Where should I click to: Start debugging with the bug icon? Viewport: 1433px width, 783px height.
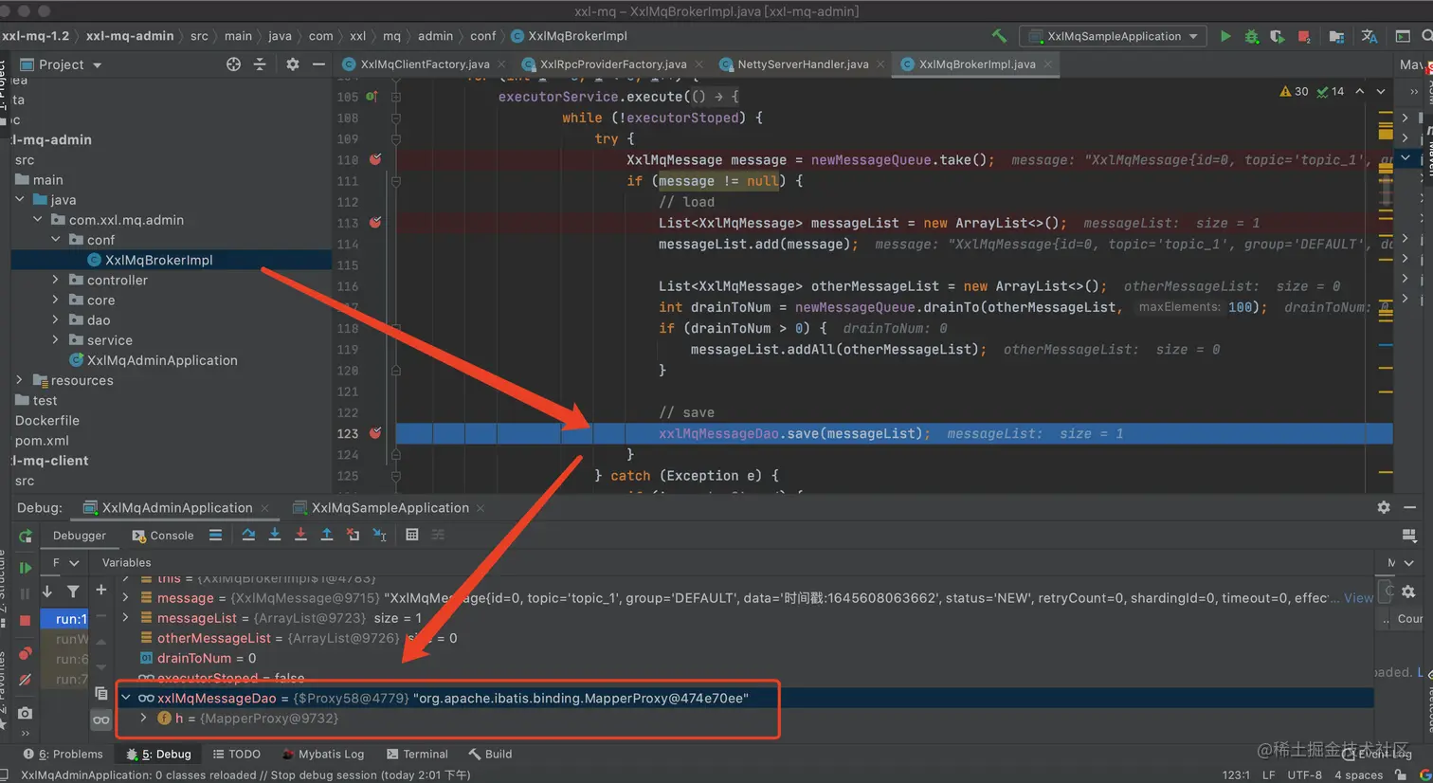(1251, 36)
